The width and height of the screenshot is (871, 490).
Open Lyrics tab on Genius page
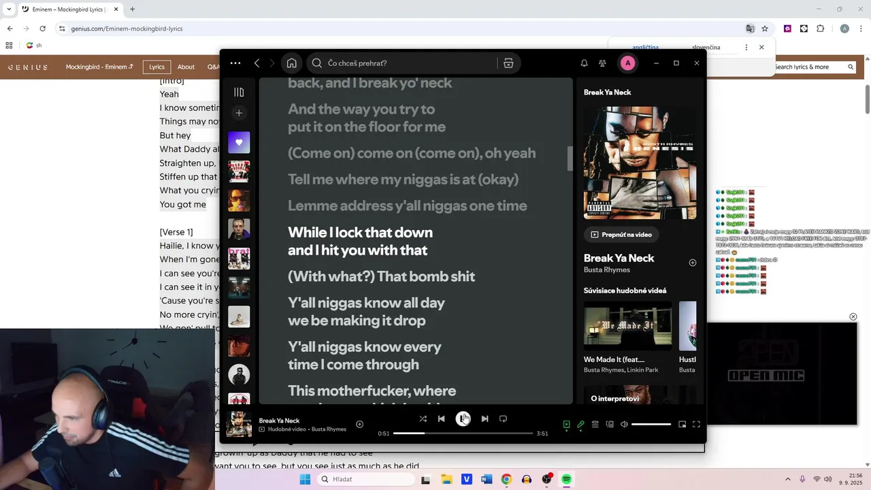[x=157, y=67]
